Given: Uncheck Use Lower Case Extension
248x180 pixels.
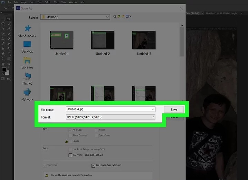Looking at the screenshot, I should coord(93,165).
